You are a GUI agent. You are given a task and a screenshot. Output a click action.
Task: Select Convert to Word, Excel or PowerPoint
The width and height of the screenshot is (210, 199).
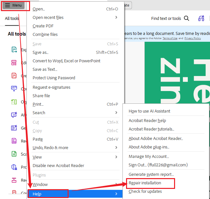pos(75,61)
